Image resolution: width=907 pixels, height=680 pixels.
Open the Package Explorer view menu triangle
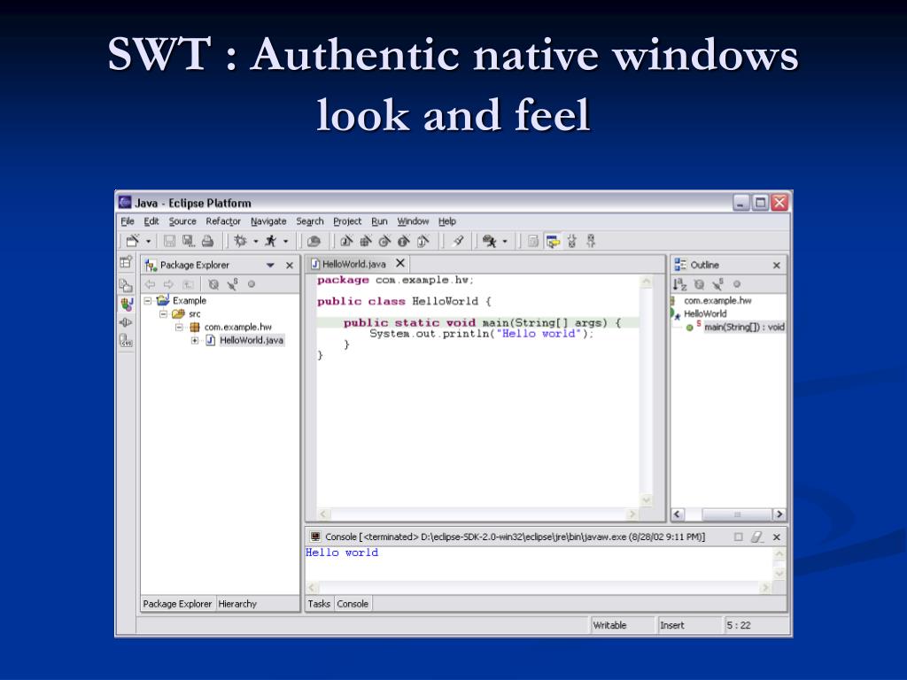[x=270, y=266]
